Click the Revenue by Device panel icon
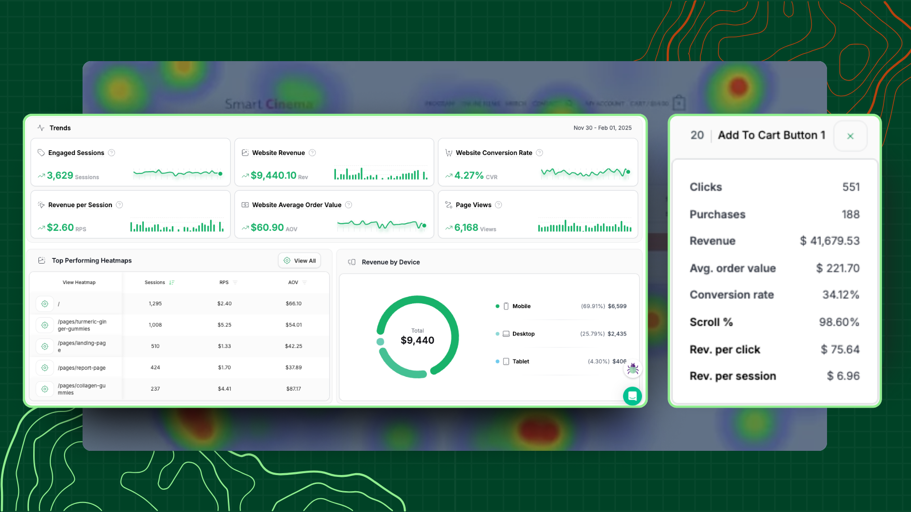 pos(352,262)
